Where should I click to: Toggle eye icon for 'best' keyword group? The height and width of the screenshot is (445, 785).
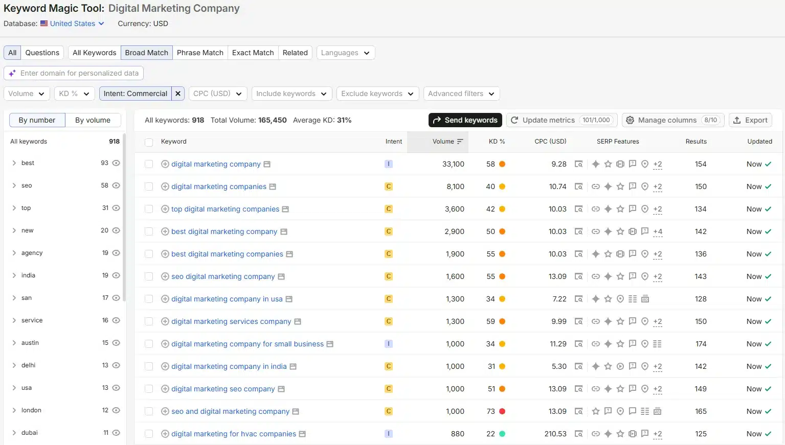[x=116, y=163]
